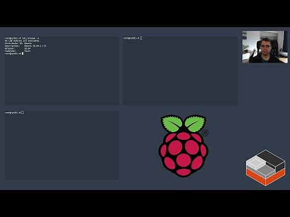Screen dimensions: 290x217
Task: Select the webcam video thumbnail of the presenter
Action: [265, 47]
